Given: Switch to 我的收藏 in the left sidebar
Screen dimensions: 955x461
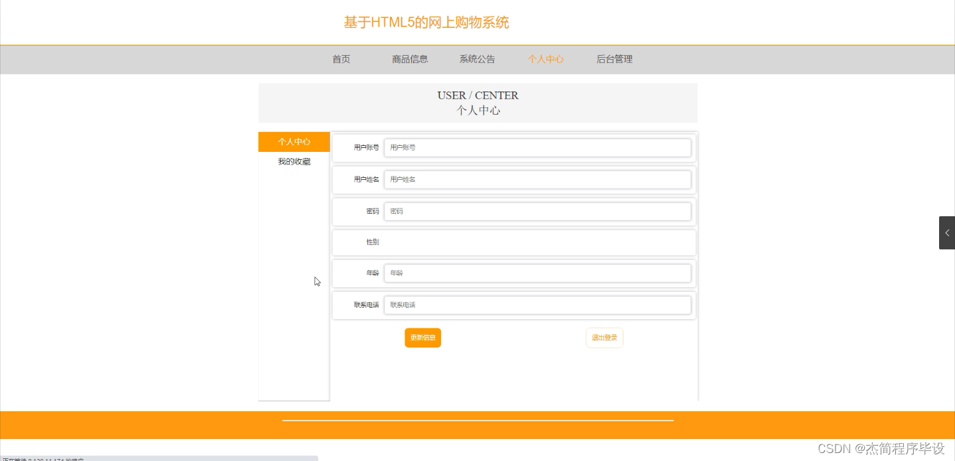Looking at the screenshot, I should [x=294, y=162].
